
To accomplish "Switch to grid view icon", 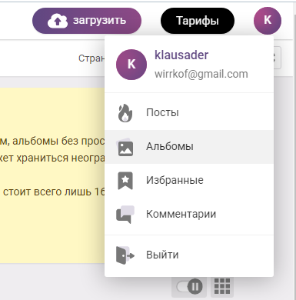I will point(222,286).
